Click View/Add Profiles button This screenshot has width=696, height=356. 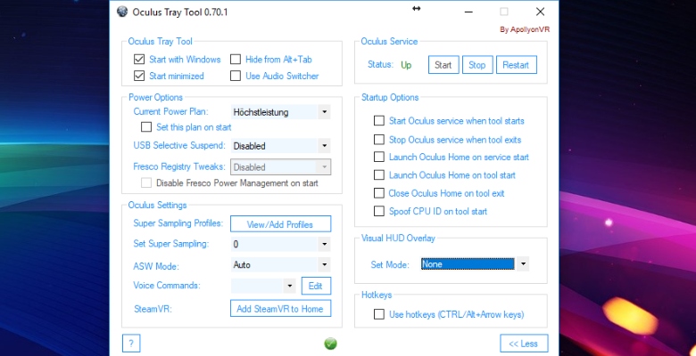[280, 224]
